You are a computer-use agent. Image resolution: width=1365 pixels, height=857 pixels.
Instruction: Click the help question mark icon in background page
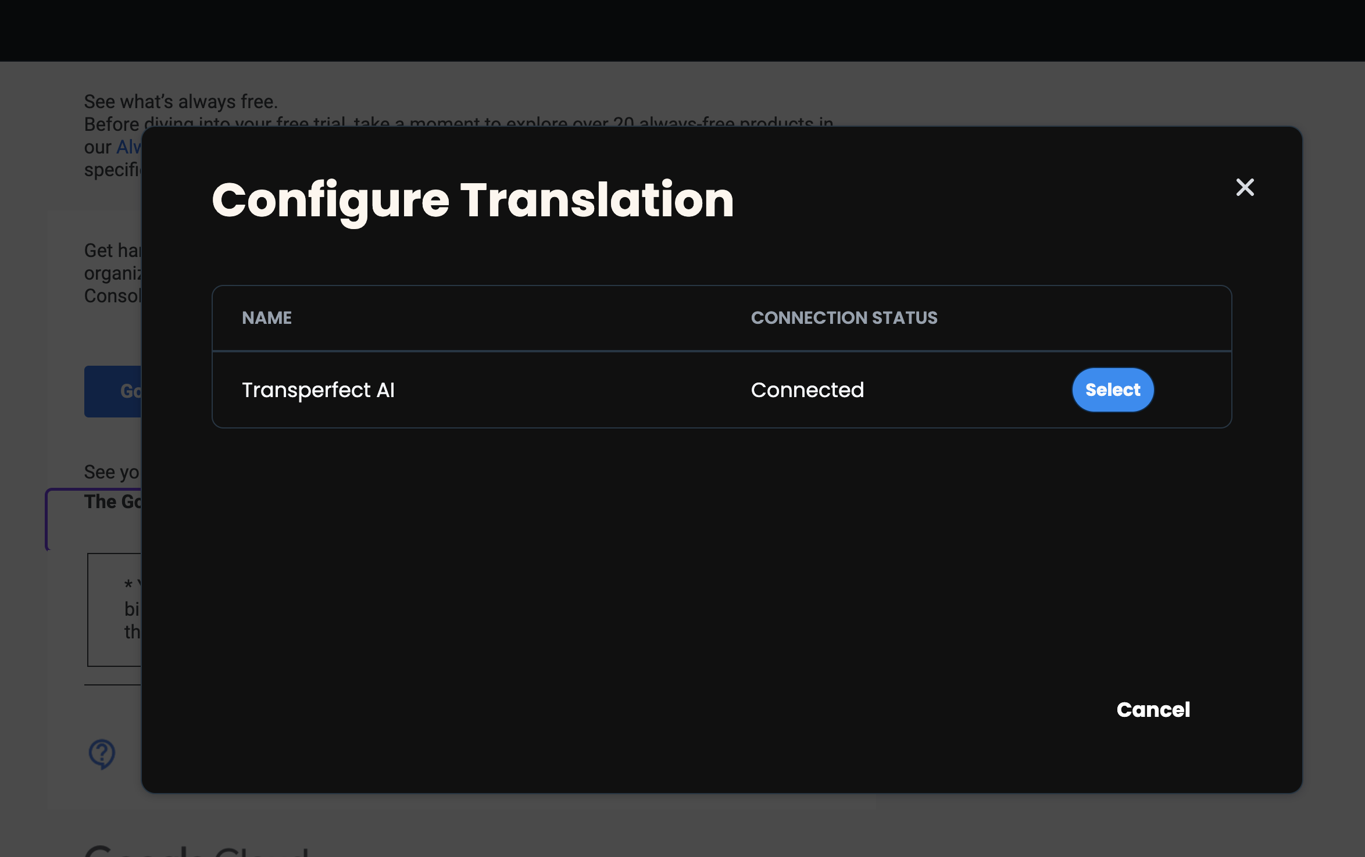[102, 754]
